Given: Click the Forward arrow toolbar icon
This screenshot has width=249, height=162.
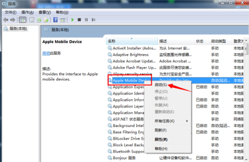Looking at the screenshot, I should [x=13, y=20].
